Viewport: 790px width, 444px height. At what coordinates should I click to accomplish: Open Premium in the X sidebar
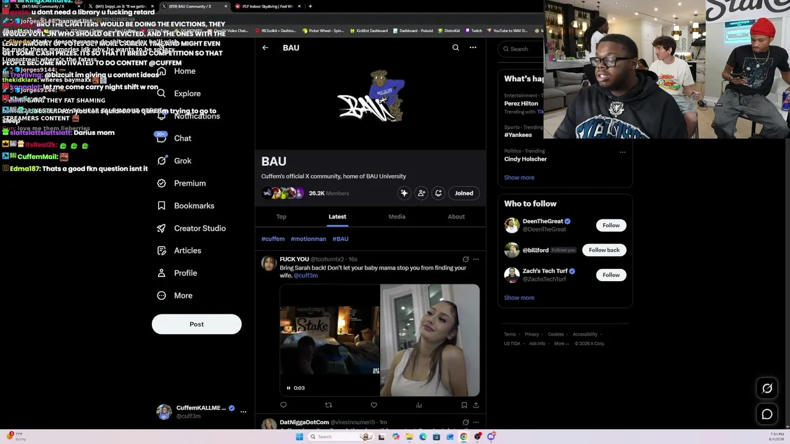181,183
